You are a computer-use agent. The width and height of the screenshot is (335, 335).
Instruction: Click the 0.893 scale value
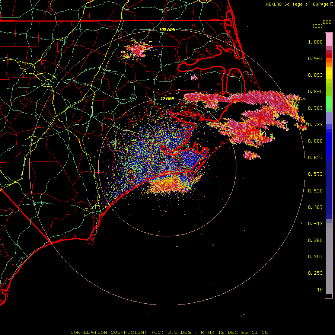(x=315, y=75)
